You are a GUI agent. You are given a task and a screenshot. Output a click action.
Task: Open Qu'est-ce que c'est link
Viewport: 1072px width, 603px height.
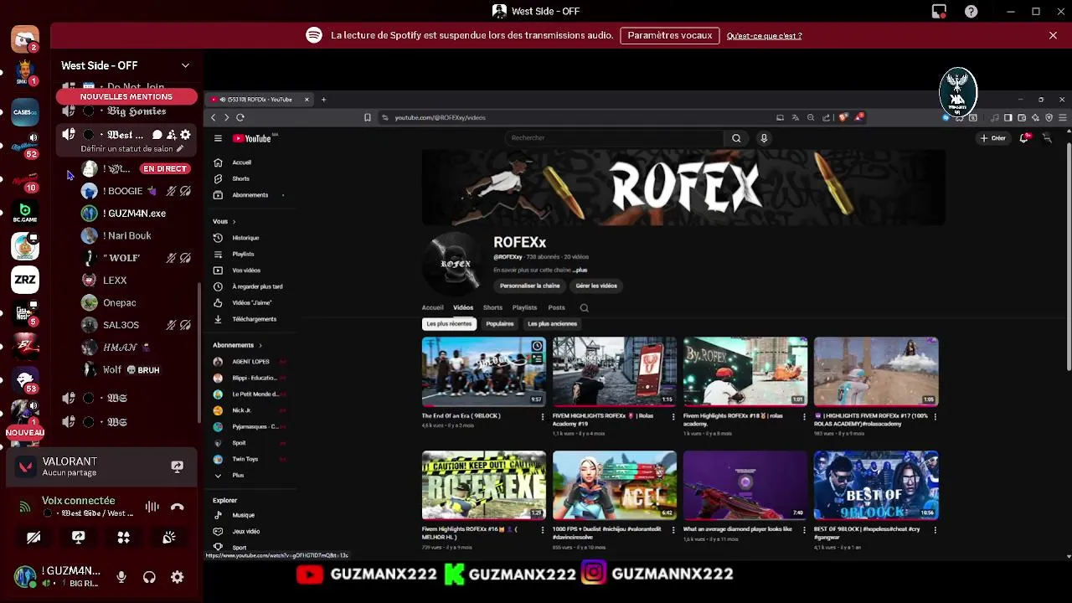(x=764, y=36)
